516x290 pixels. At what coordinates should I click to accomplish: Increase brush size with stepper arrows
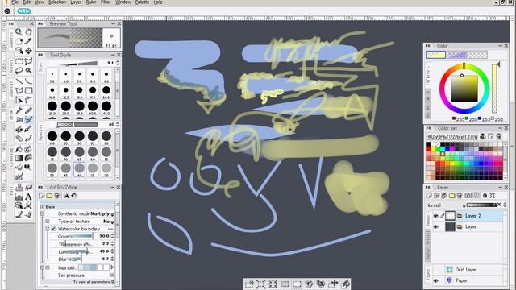click(x=118, y=61)
